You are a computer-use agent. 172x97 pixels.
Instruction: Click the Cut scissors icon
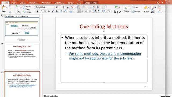pos(10,6)
